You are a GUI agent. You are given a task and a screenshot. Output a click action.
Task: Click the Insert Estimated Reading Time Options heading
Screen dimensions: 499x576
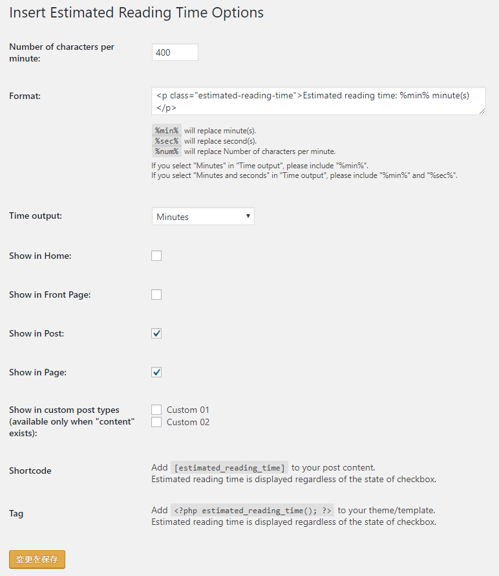click(x=136, y=13)
